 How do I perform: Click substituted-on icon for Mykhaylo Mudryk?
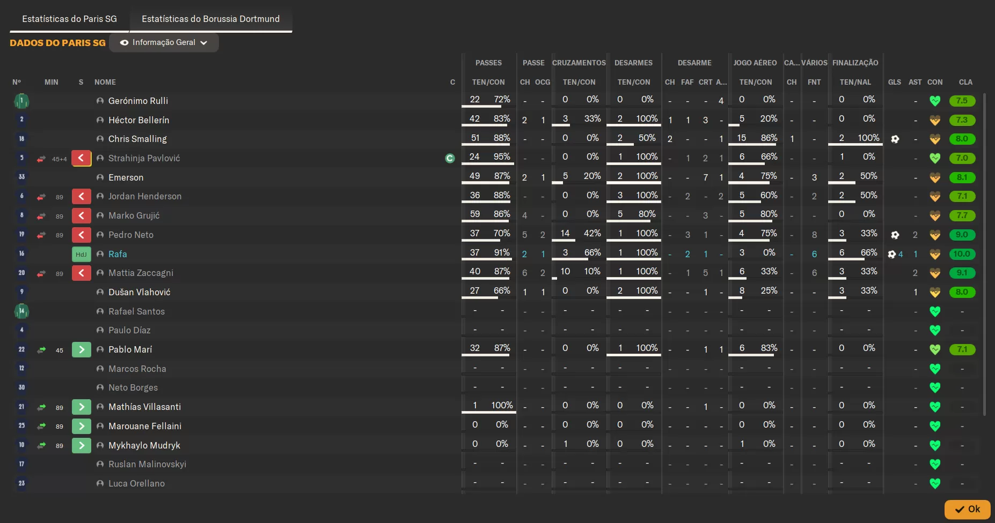point(81,445)
